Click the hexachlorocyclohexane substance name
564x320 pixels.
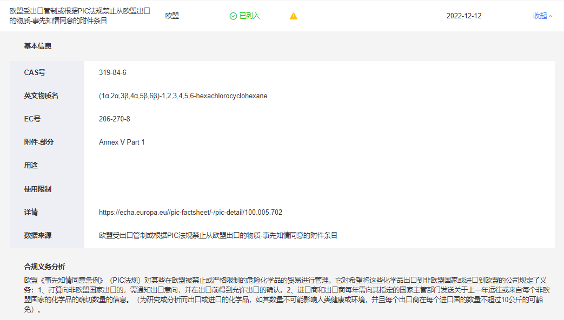[x=183, y=96]
